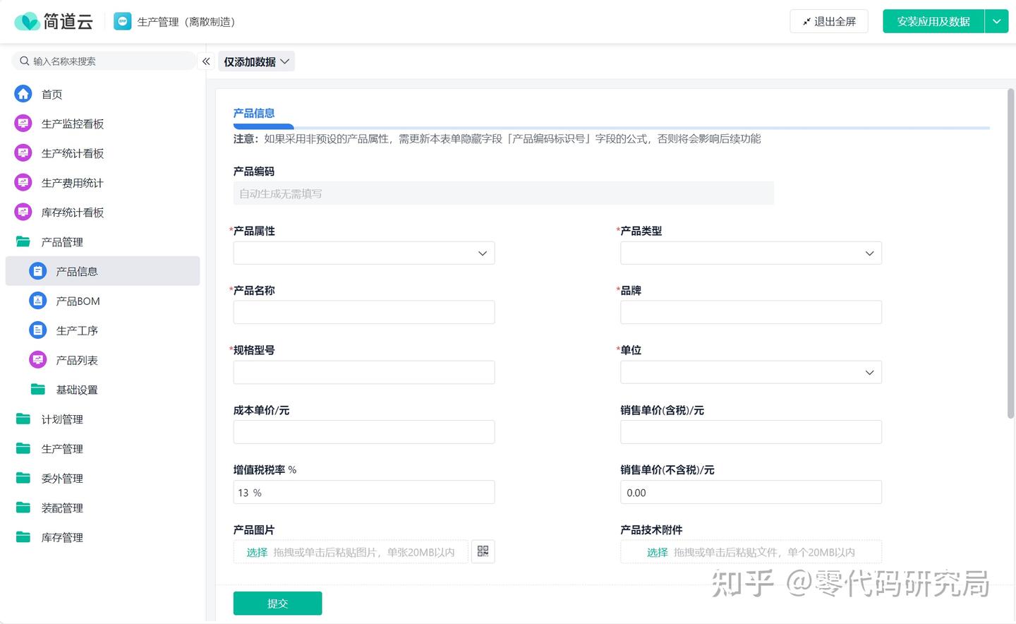Open the 单位 dropdown list
Viewport: 1016px width, 624px height.
tap(751, 373)
